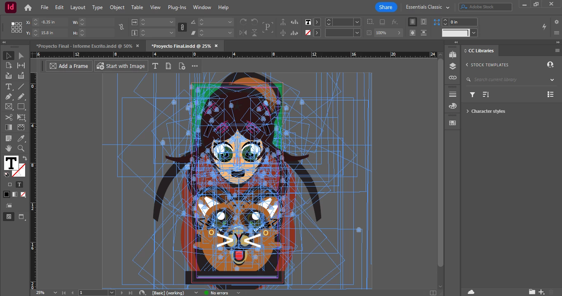Apply gradient to selection
The image size is (562, 296).
point(15,194)
